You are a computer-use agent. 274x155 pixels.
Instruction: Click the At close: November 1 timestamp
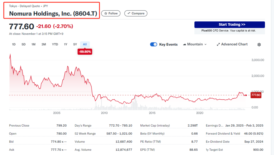coord(36,34)
